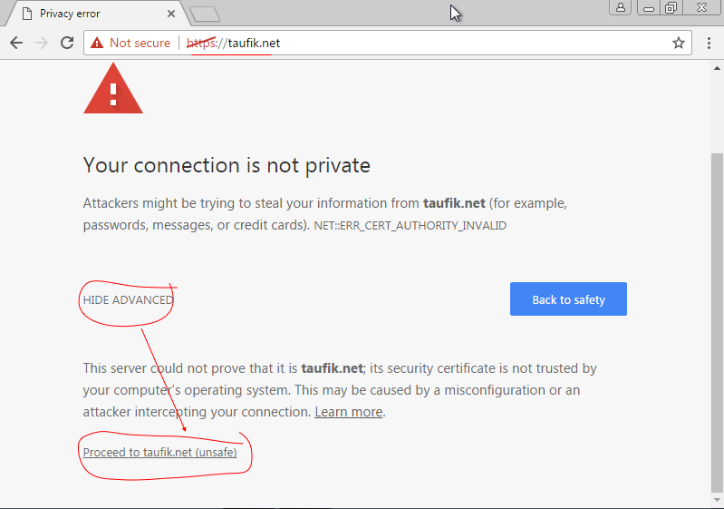Screen dimensions: 724x509
Task: Bookmark this page with the star icon
Action: click(679, 43)
